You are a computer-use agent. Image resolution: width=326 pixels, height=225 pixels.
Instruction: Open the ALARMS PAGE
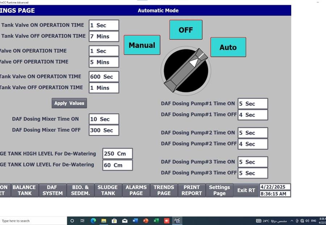pyautogui.click(x=136, y=190)
